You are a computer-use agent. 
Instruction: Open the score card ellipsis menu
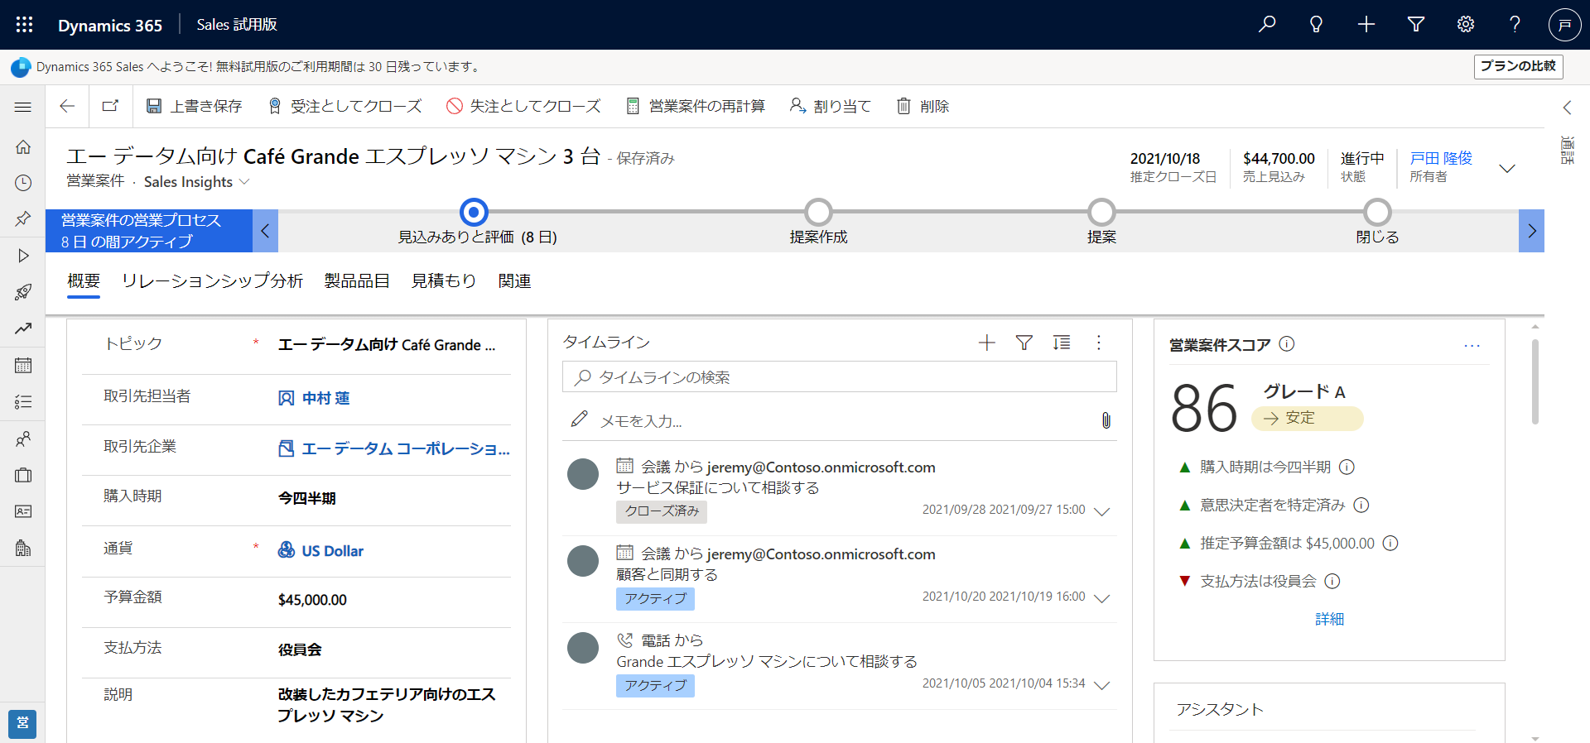pyautogui.click(x=1472, y=346)
